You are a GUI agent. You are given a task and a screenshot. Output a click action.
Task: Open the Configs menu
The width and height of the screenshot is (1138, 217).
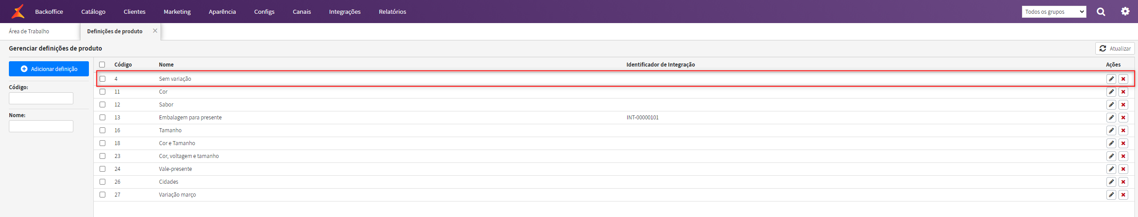click(x=264, y=12)
